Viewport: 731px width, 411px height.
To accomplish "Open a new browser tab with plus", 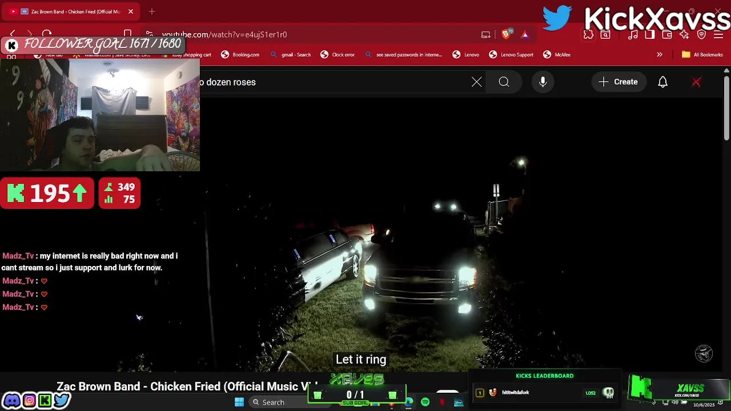I will click(x=152, y=11).
